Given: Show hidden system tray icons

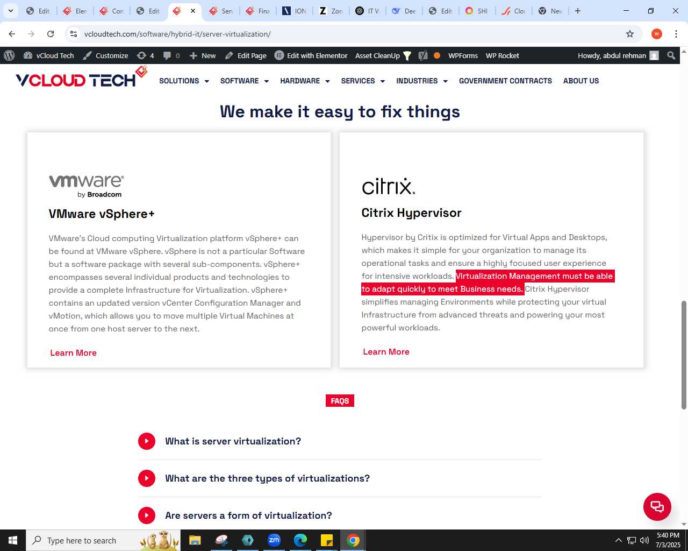Looking at the screenshot, I should point(619,540).
